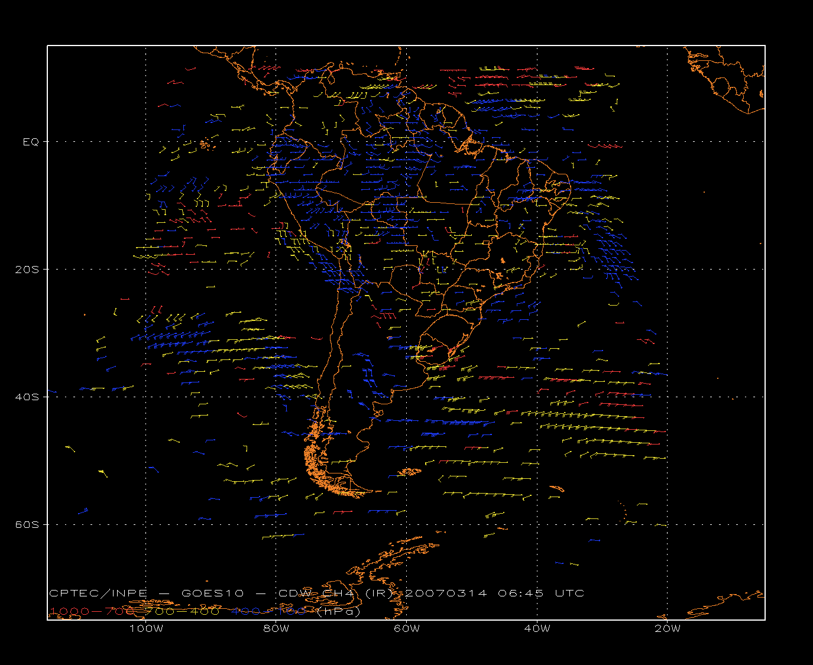813x665 pixels.
Task: Click the CPTEC/INPE caption text
Action: tap(98, 593)
